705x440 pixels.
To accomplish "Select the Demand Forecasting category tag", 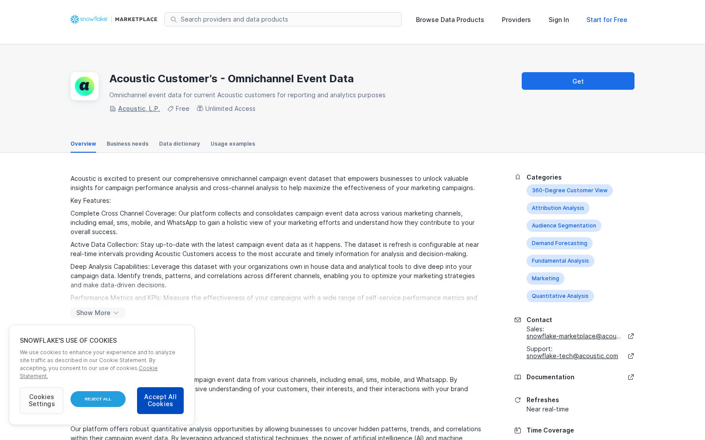I will coord(559,243).
